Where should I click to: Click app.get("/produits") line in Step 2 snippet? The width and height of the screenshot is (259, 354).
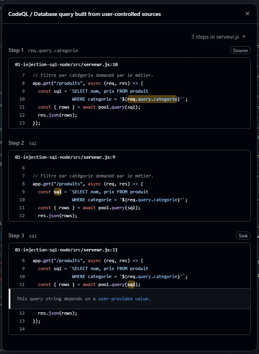coord(88,184)
